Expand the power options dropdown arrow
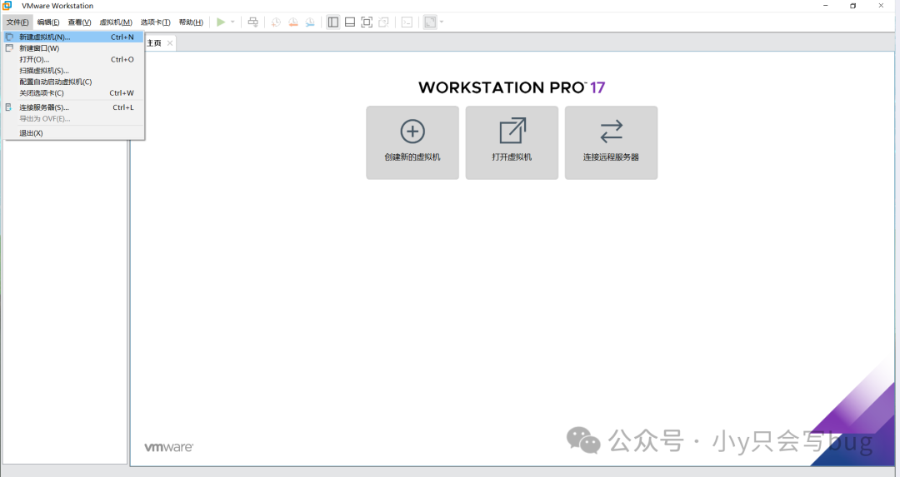 pyautogui.click(x=232, y=22)
